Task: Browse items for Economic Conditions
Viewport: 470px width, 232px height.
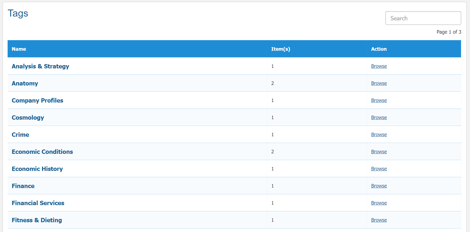Action: click(x=379, y=152)
